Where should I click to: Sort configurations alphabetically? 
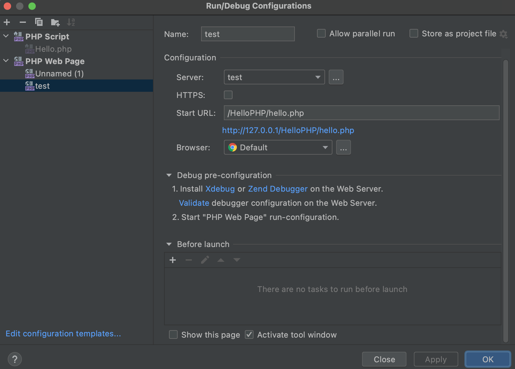tap(71, 22)
